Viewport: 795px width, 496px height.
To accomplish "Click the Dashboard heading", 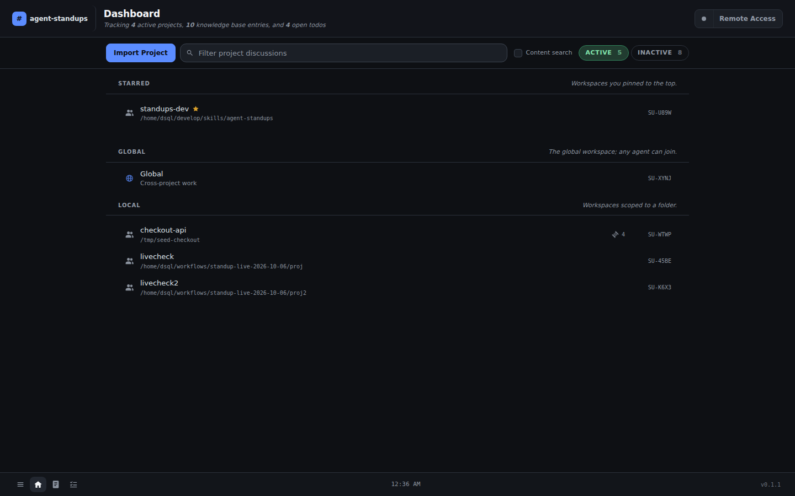I will tap(132, 14).
